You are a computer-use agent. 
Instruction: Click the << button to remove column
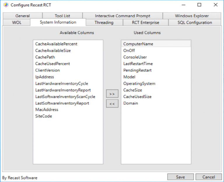[112, 104]
